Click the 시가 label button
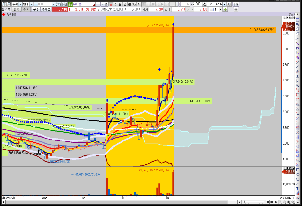The width and height of the screenshot is (302, 206). pos(145,9)
